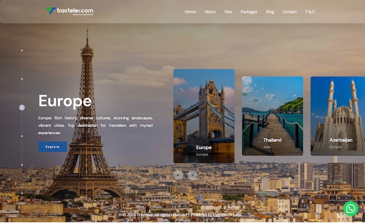Click the blue Explore button
Screen dimensions: 365x223
[53, 147]
